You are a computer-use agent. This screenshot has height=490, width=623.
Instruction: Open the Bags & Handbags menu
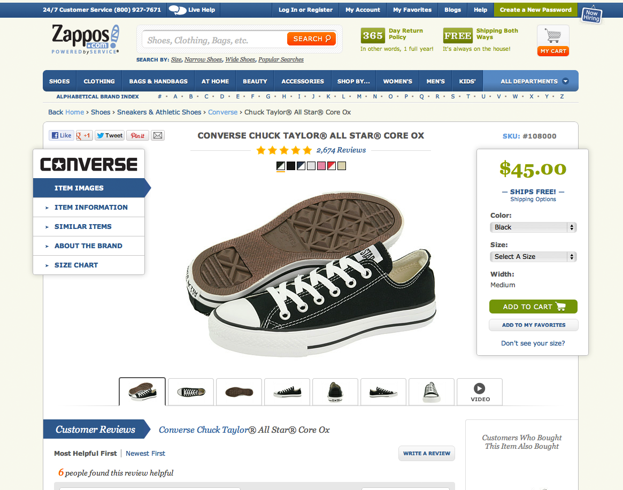(x=158, y=81)
